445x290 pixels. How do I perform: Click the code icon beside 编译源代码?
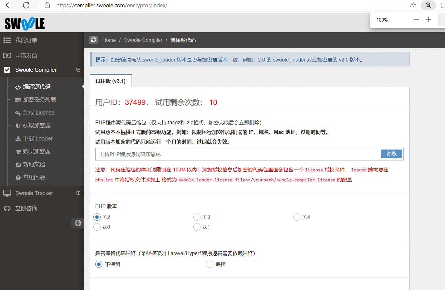tap(18, 87)
